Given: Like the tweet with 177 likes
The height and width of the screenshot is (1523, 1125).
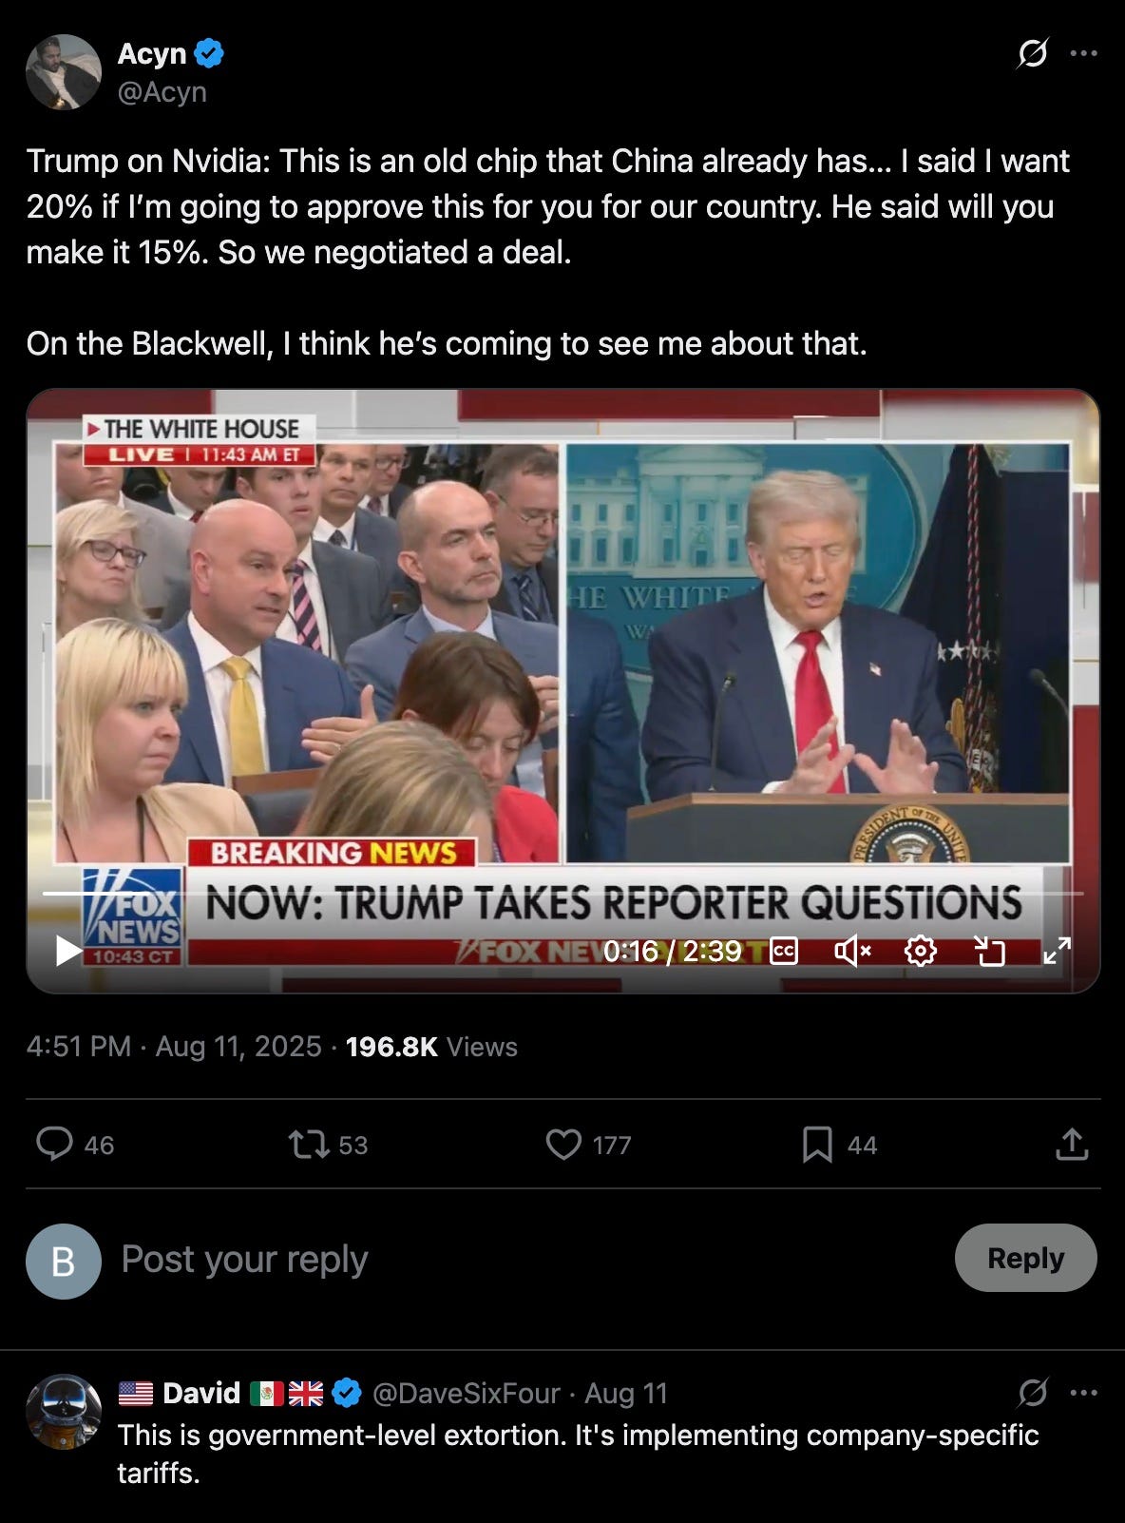Looking at the screenshot, I should [588, 1145].
